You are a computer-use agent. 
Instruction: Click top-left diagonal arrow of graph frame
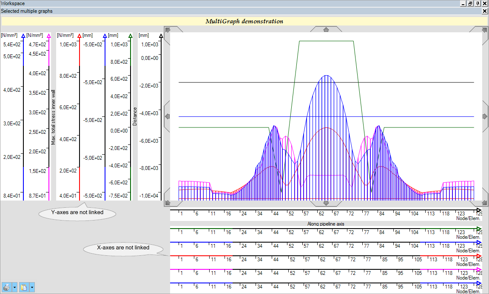click(168, 30)
